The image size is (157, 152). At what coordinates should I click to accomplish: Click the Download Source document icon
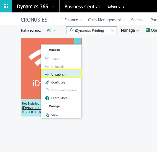(x=47, y=90)
